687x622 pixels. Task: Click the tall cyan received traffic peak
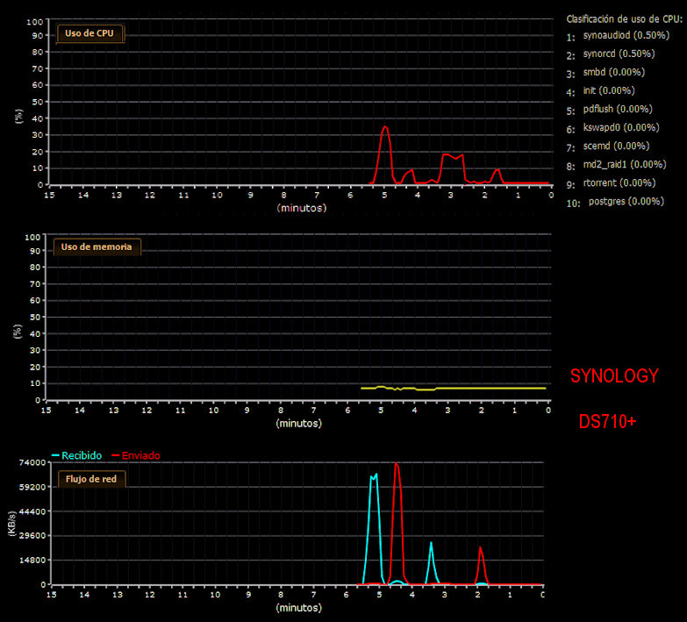[x=374, y=476]
